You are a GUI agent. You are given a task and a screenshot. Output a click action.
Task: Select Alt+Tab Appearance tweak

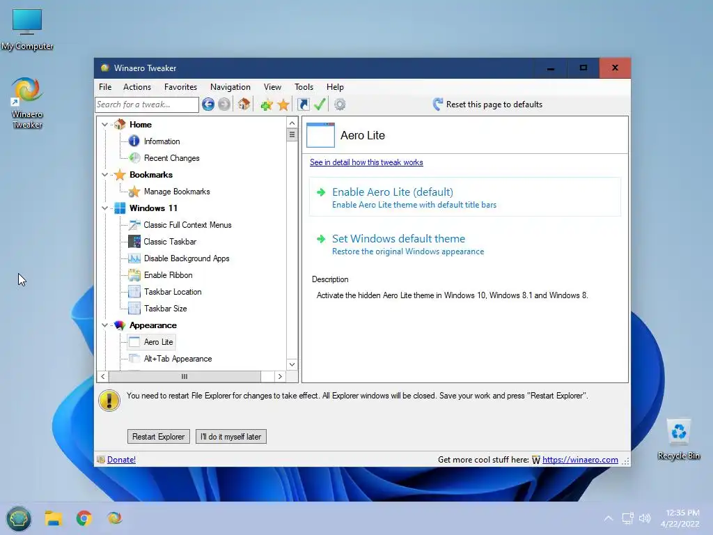point(178,359)
